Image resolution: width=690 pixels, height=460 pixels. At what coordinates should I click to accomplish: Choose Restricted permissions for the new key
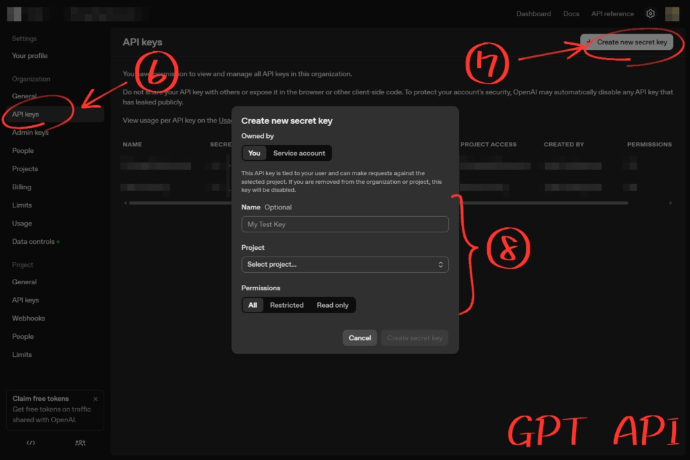286,305
